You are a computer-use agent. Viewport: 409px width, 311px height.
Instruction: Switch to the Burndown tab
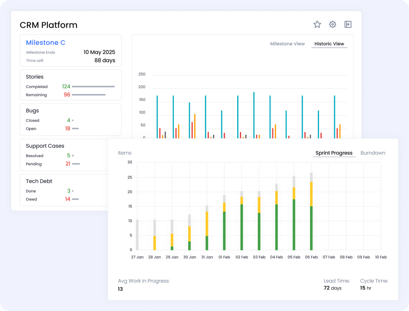[x=373, y=153]
